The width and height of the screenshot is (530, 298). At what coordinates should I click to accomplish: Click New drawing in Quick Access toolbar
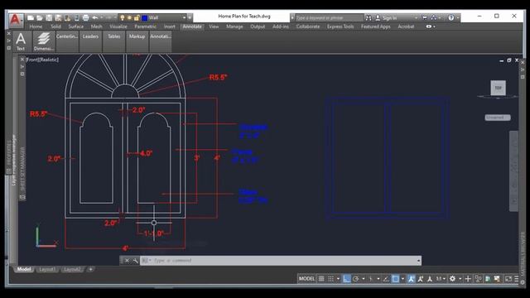31,17
